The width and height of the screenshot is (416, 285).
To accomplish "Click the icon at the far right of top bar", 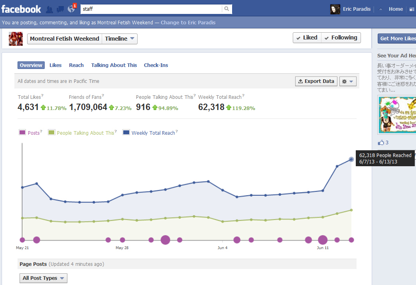I will click(x=412, y=9).
